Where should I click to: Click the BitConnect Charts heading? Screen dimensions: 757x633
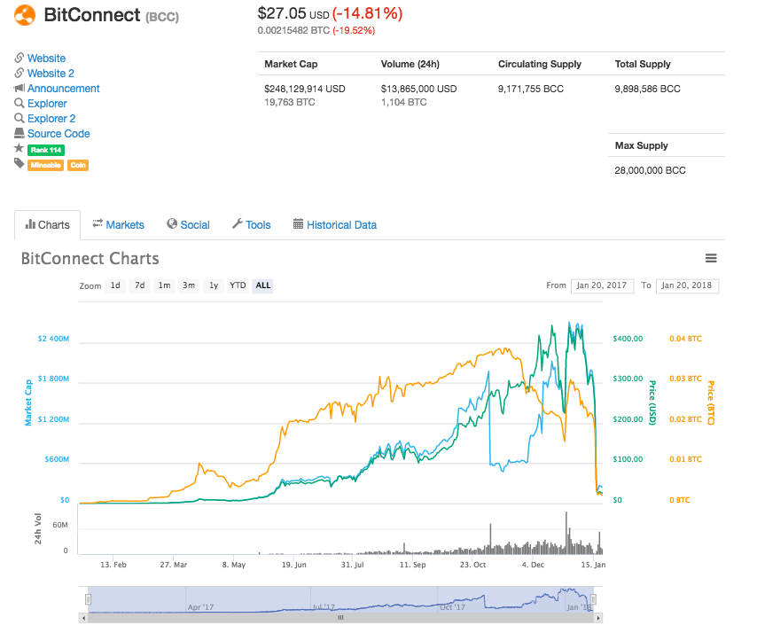click(x=90, y=258)
